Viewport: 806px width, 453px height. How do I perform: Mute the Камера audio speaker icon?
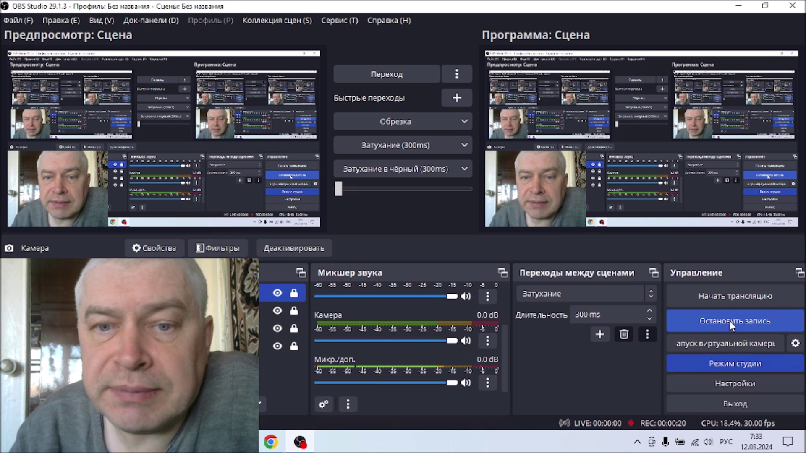[x=466, y=341]
